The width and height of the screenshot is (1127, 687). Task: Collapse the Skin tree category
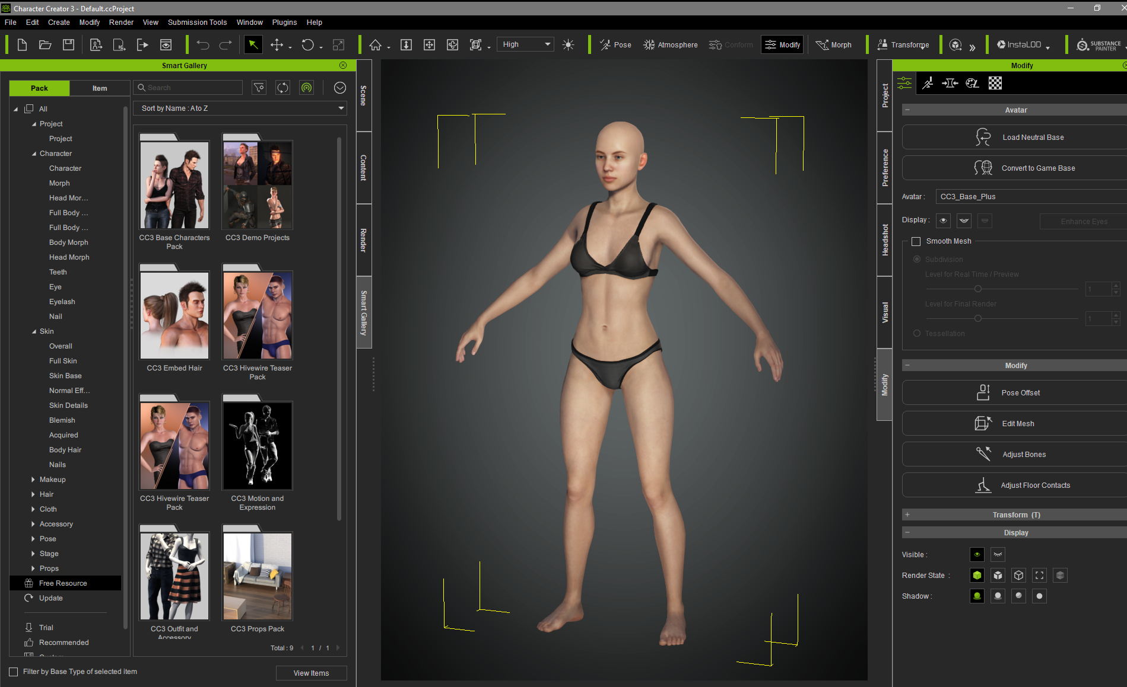click(33, 331)
